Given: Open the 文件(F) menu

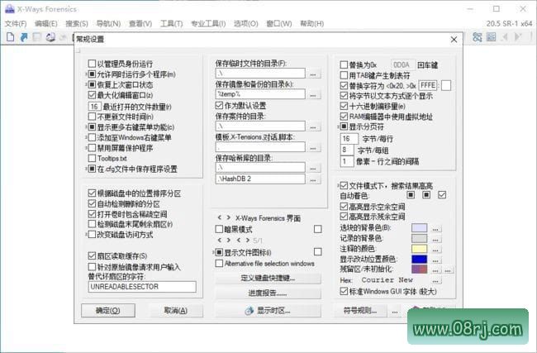Looking at the screenshot, I should (16, 23).
